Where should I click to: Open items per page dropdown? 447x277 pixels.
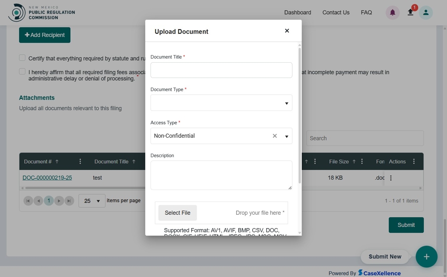pyautogui.click(x=92, y=201)
